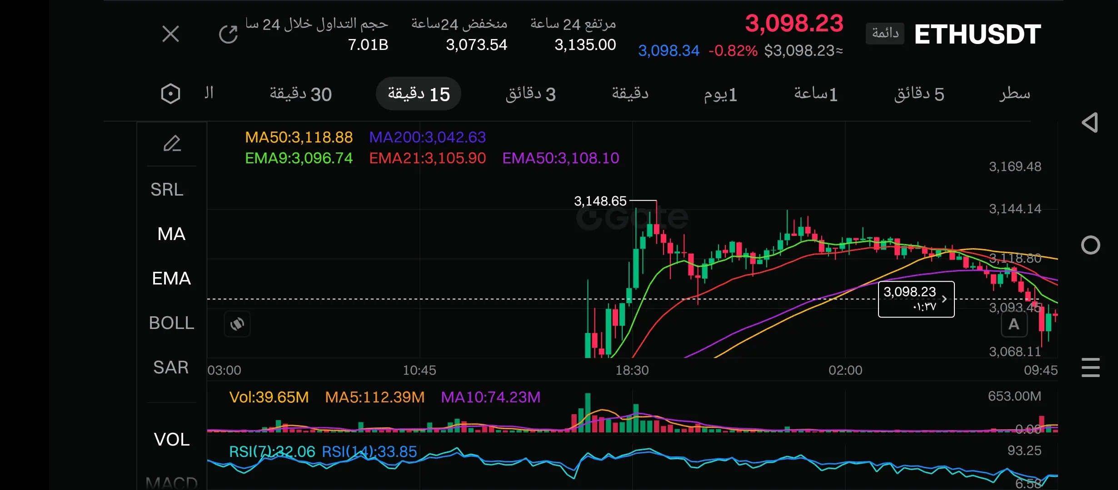Tap the Android recent apps bars
This screenshot has width=1118, height=490.
[1090, 367]
